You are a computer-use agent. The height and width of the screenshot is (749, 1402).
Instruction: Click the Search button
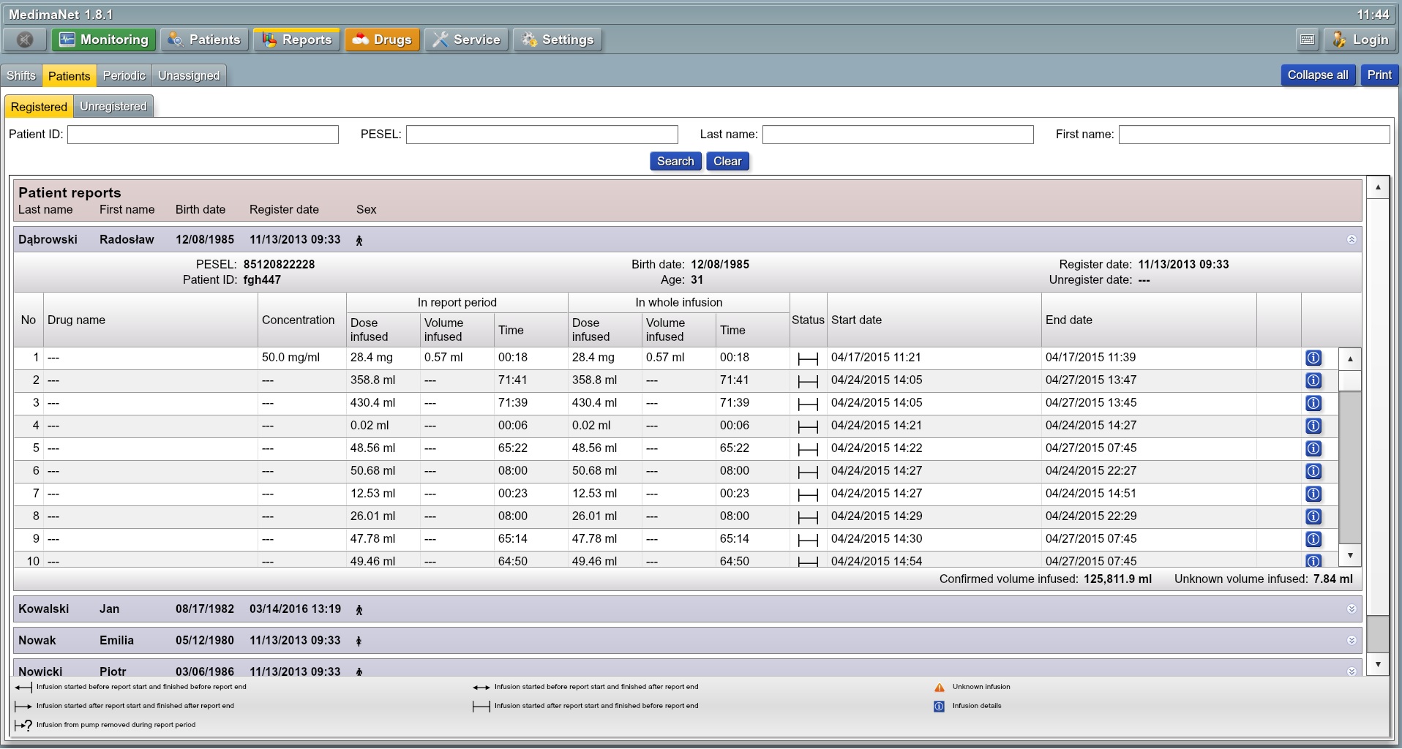(x=675, y=161)
